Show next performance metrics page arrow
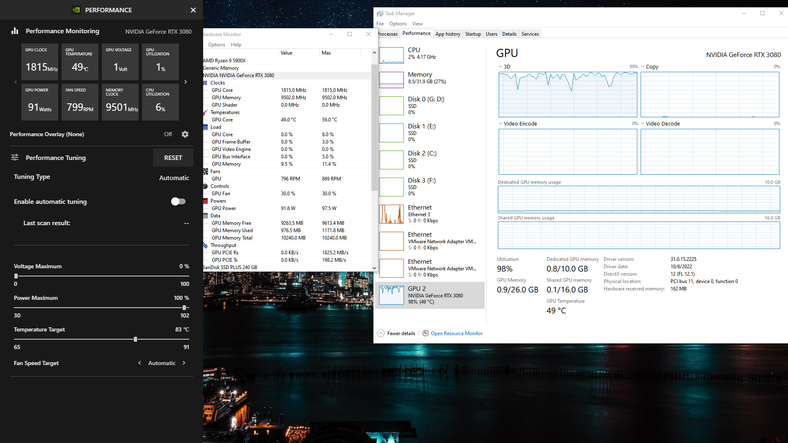Image resolution: width=788 pixels, height=443 pixels. [186, 82]
